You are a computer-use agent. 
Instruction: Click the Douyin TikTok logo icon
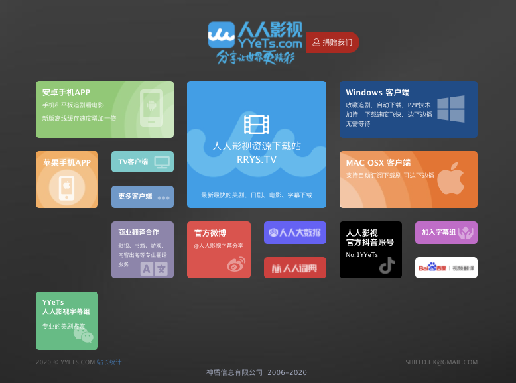pos(387,266)
